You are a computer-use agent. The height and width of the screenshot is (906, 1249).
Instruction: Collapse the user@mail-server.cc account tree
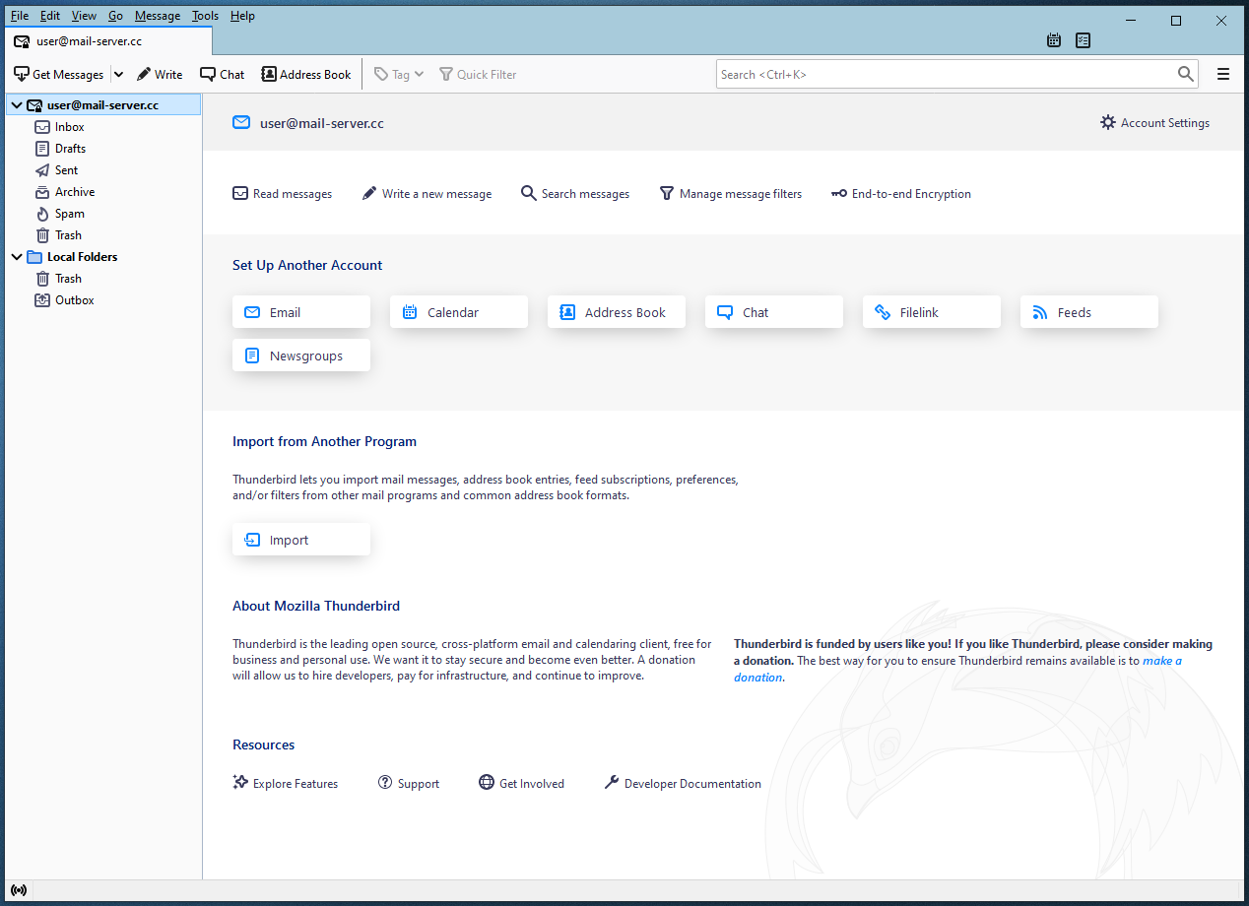pos(17,105)
